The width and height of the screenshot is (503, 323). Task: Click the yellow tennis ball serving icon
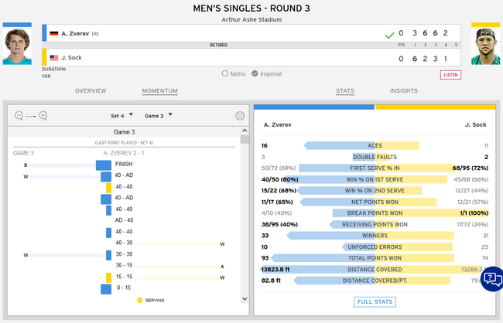click(x=139, y=300)
